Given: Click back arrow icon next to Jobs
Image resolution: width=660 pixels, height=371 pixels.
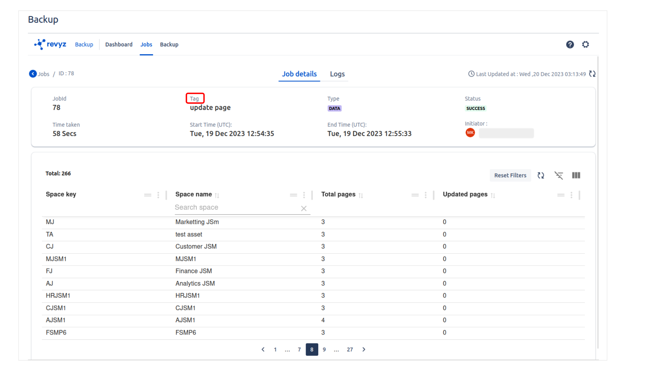Looking at the screenshot, I should tap(33, 74).
